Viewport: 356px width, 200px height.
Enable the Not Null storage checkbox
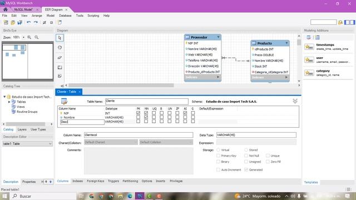click(x=246, y=156)
